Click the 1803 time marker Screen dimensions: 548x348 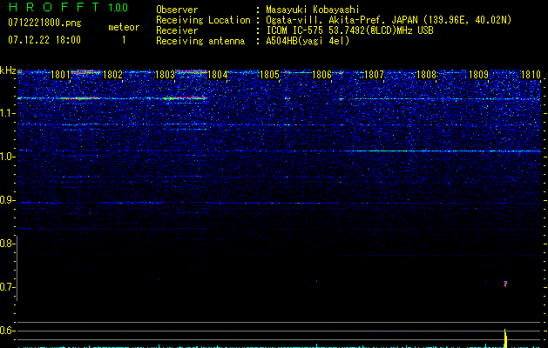click(165, 75)
